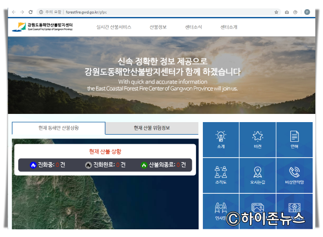Click the 진화완료: 0 건 status

point(105,165)
